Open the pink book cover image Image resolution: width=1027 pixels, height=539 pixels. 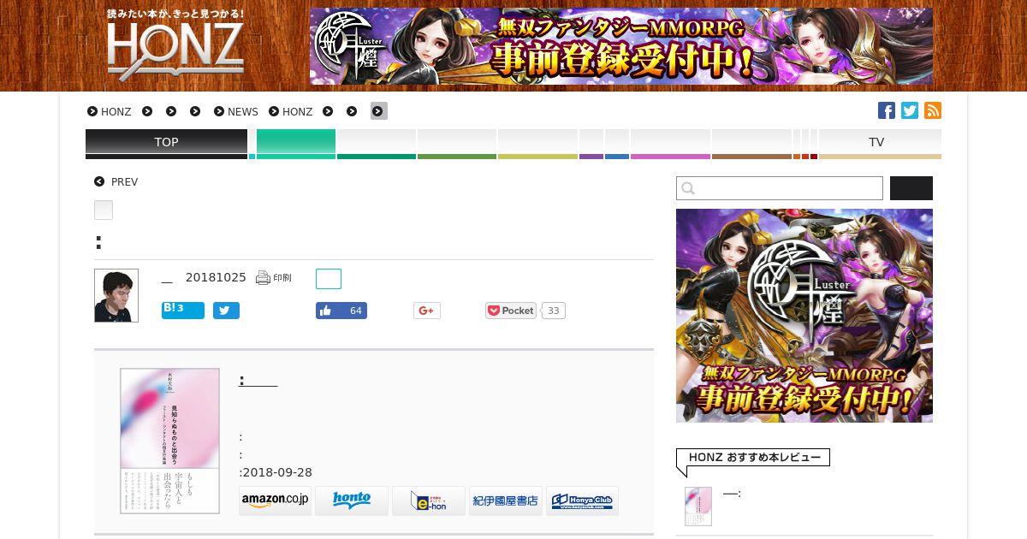tap(169, 441)
